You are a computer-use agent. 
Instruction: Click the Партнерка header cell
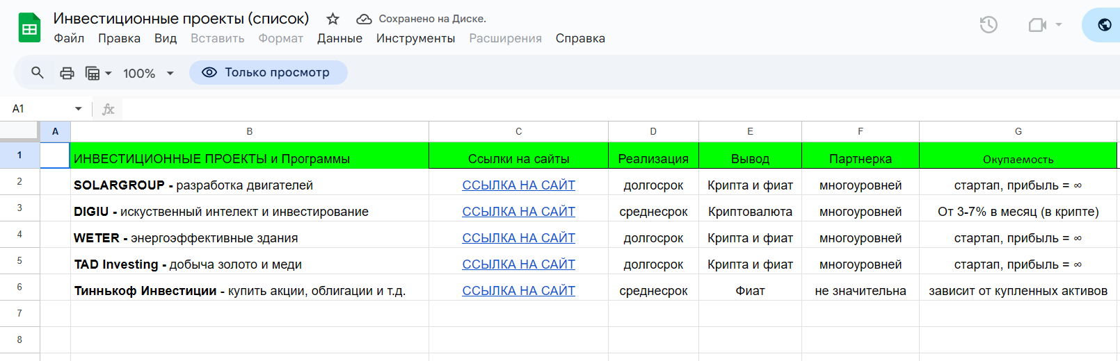click(861, 156)
